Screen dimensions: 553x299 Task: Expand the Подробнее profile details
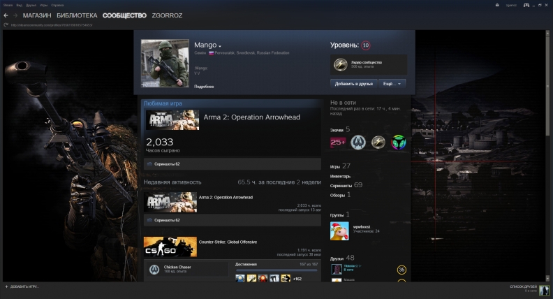[204, 86]
